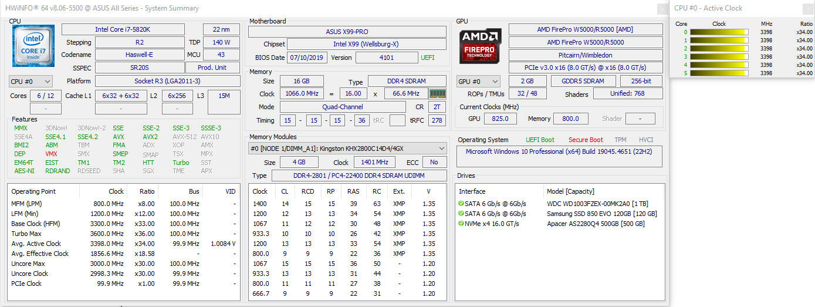Click the AES-NI feature label
This screenshot has height=307, width=815.
pos(24,171)
